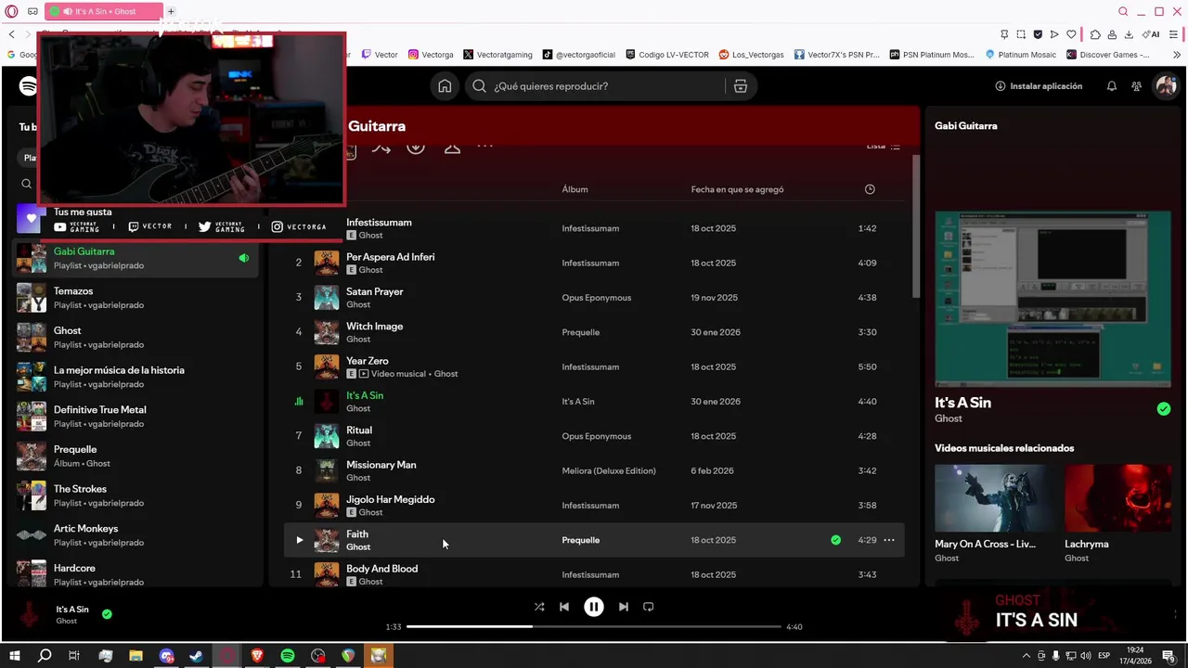Open browser downloads icon
Viewport: 1188px width, 668px height.
coord(1129,34)
